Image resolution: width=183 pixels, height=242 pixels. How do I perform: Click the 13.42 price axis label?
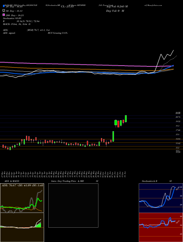coord(178,143)
